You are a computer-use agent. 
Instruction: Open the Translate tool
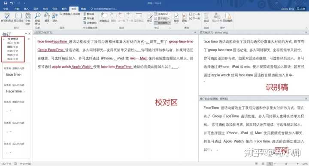click(x=47, y=17)
